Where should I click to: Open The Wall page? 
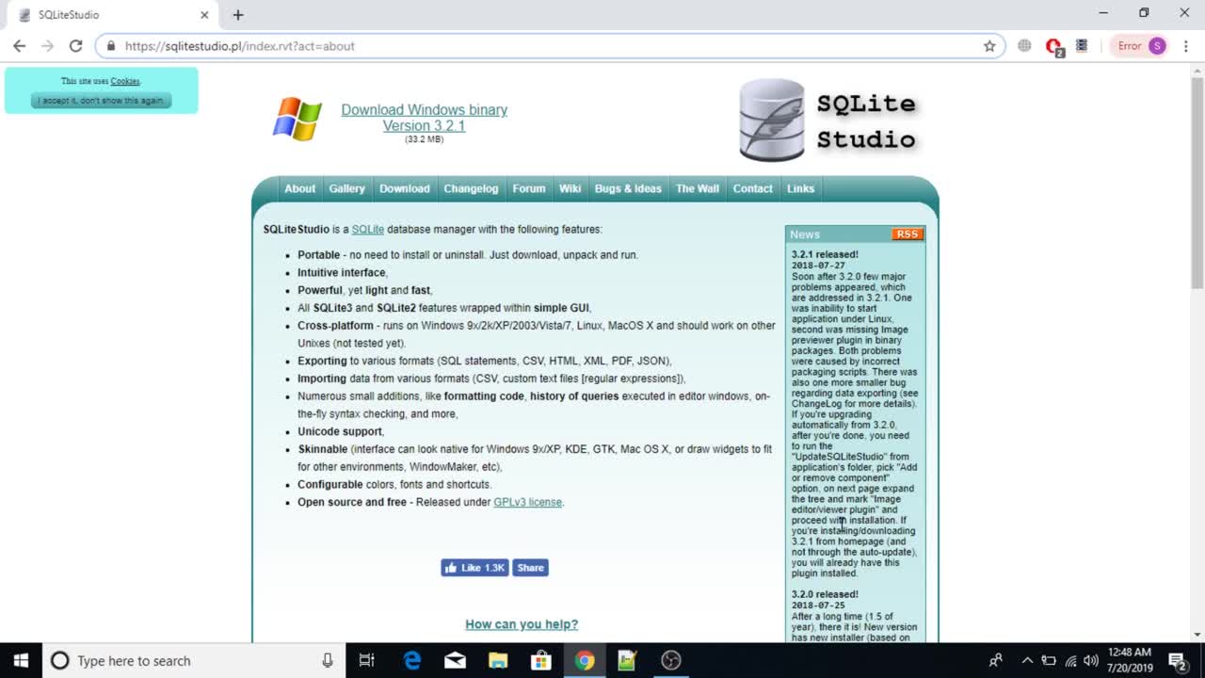point(698,188)
